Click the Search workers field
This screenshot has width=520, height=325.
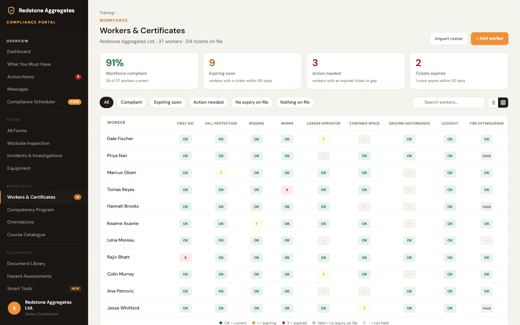pos(448,103)
